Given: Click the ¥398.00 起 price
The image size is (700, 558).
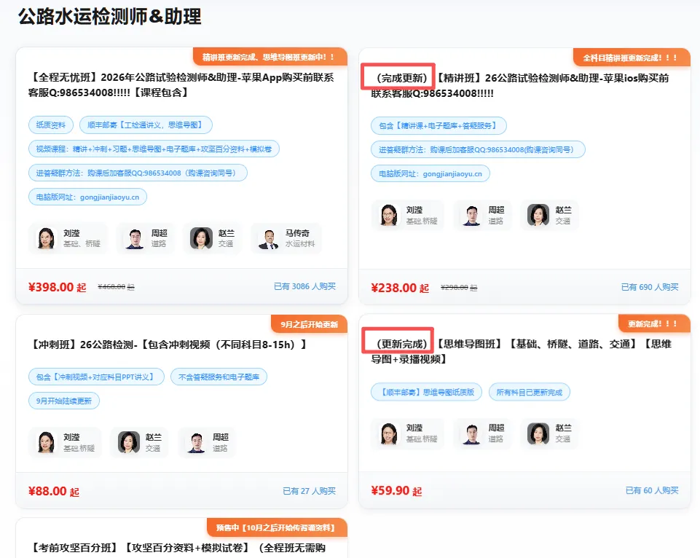Looking at the screenshot, I should coord(57,287).
